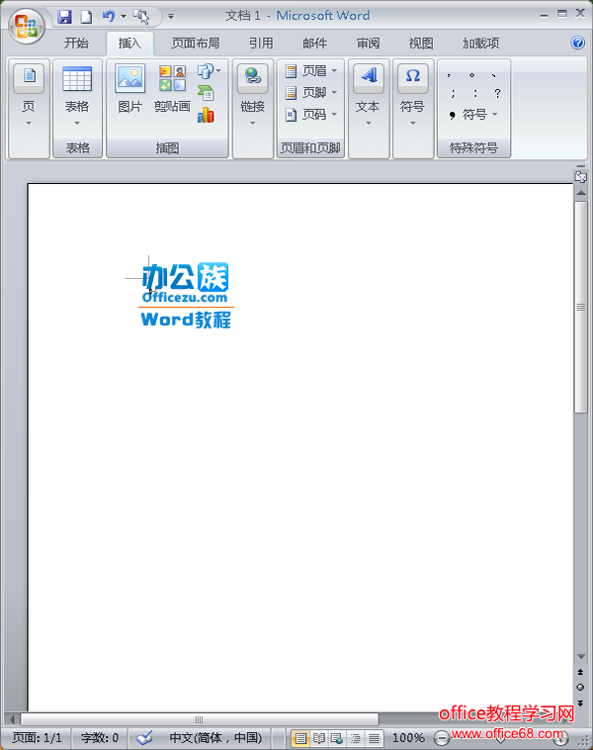This screenshot has height=750, width=593.
Task: Click horizontal scrollbar left arrow
Action: (12, 719)
